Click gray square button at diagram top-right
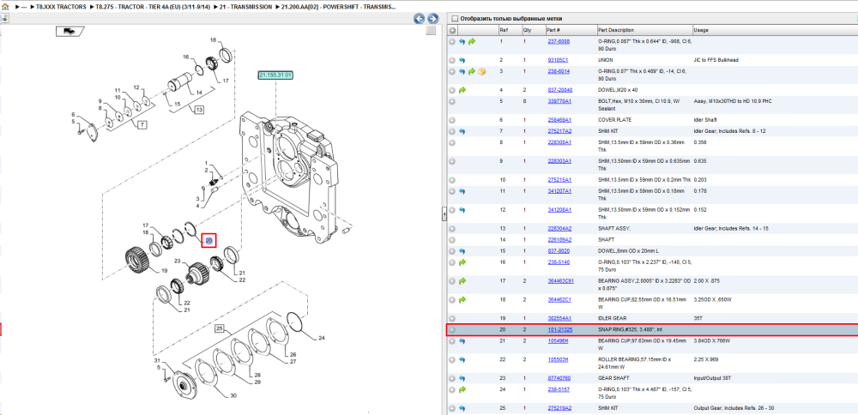The image size is (858, 415). coord(432,31)
